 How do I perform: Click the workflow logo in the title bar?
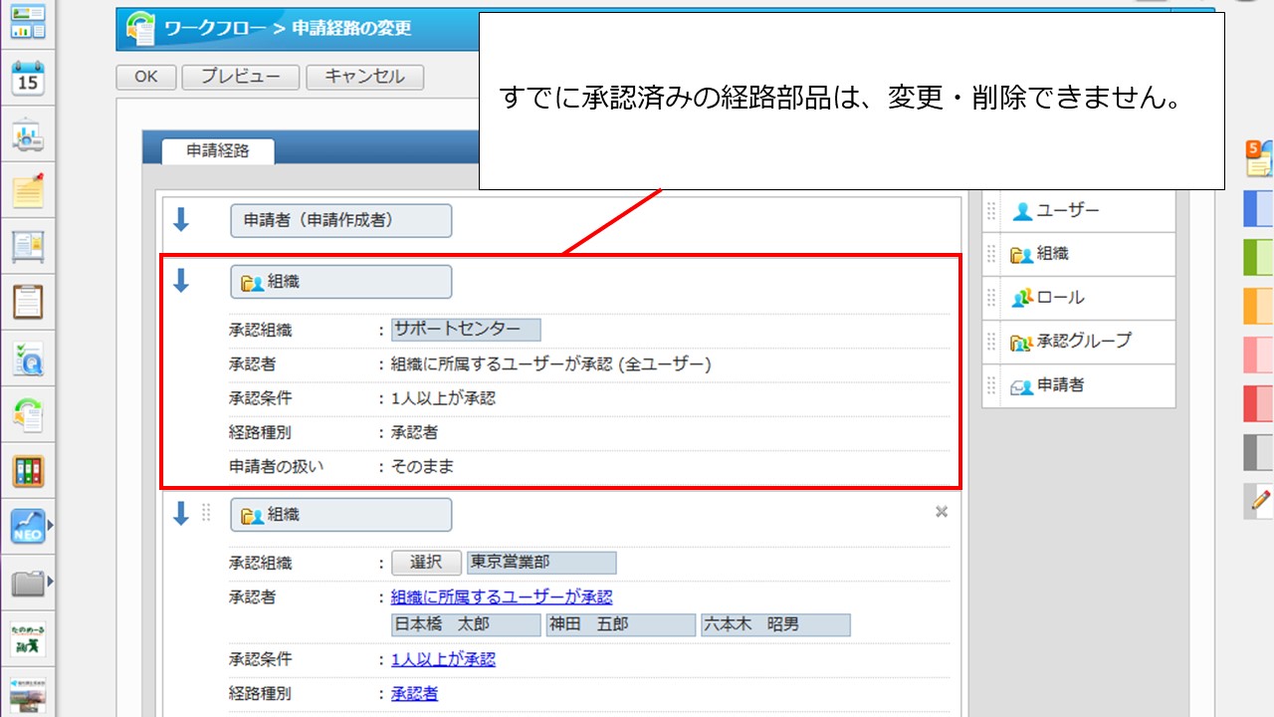click(140, 29)
